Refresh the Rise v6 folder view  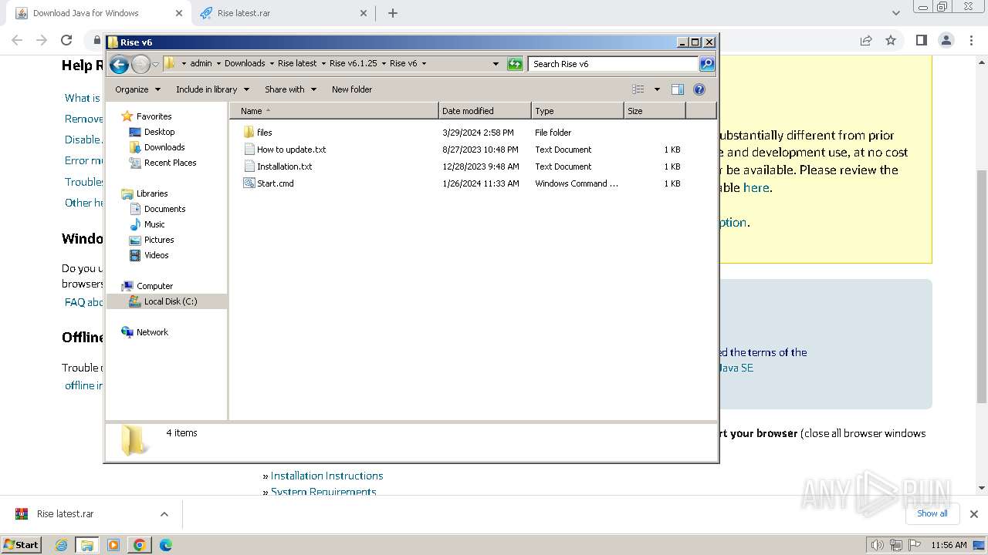(x=515, y=64)
